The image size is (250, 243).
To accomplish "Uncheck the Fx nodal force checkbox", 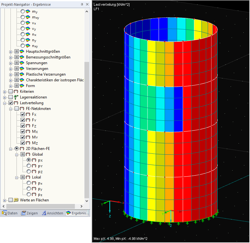I will click(x=23, y=114).
